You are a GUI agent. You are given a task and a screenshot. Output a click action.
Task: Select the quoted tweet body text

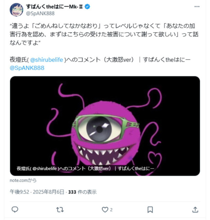click(x=104, y=34)
